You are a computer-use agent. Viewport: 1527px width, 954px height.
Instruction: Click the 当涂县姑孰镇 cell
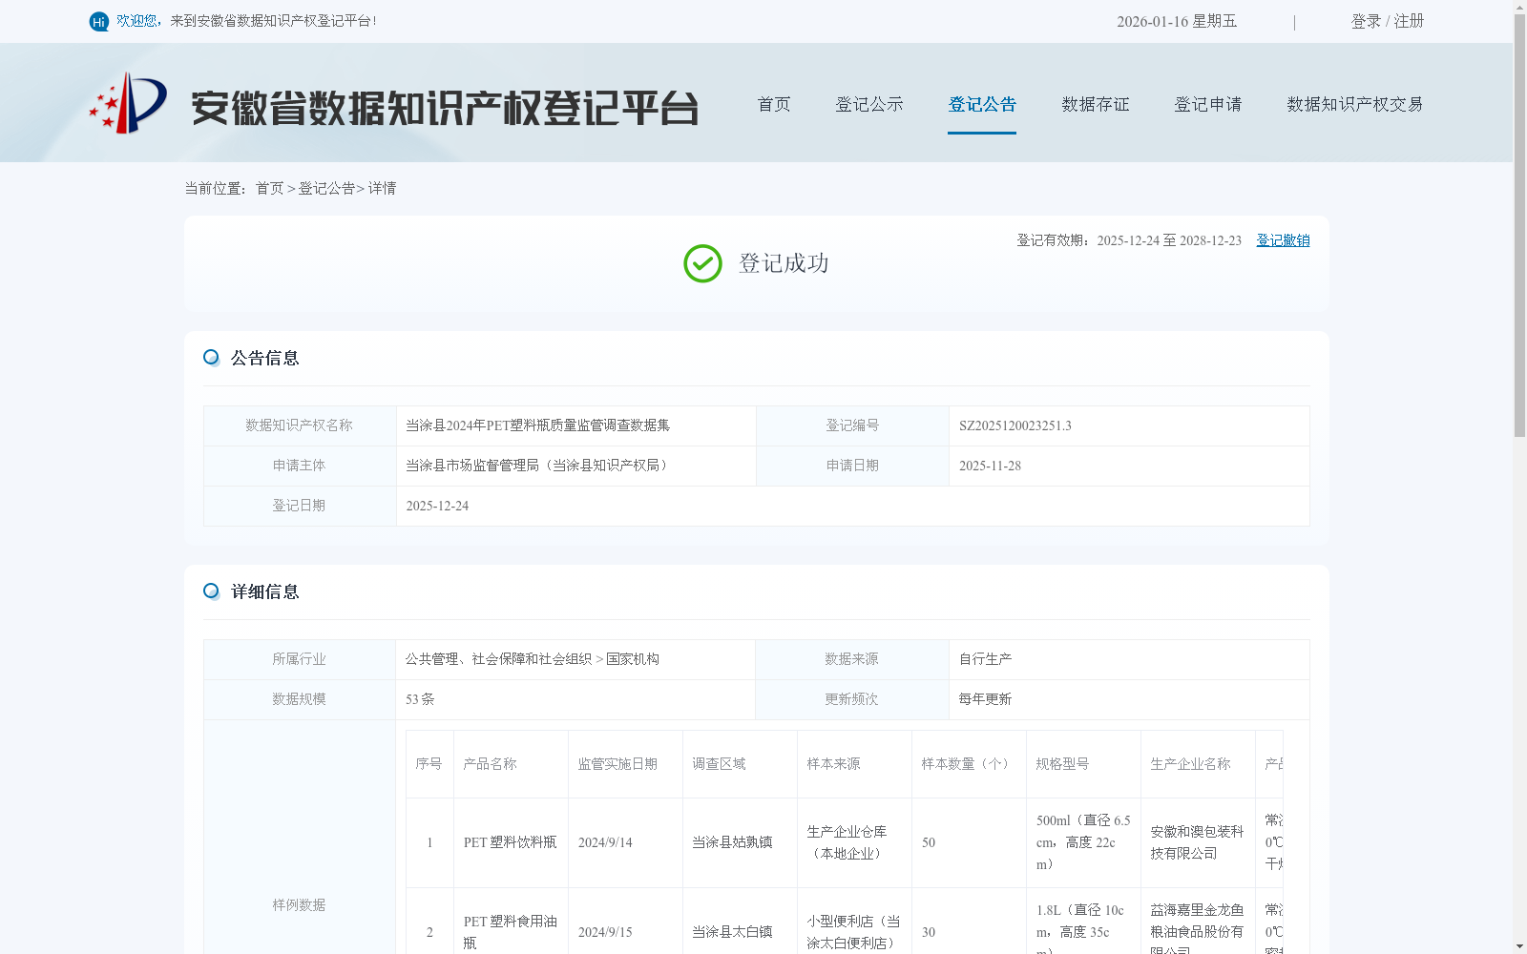(740, 842)
